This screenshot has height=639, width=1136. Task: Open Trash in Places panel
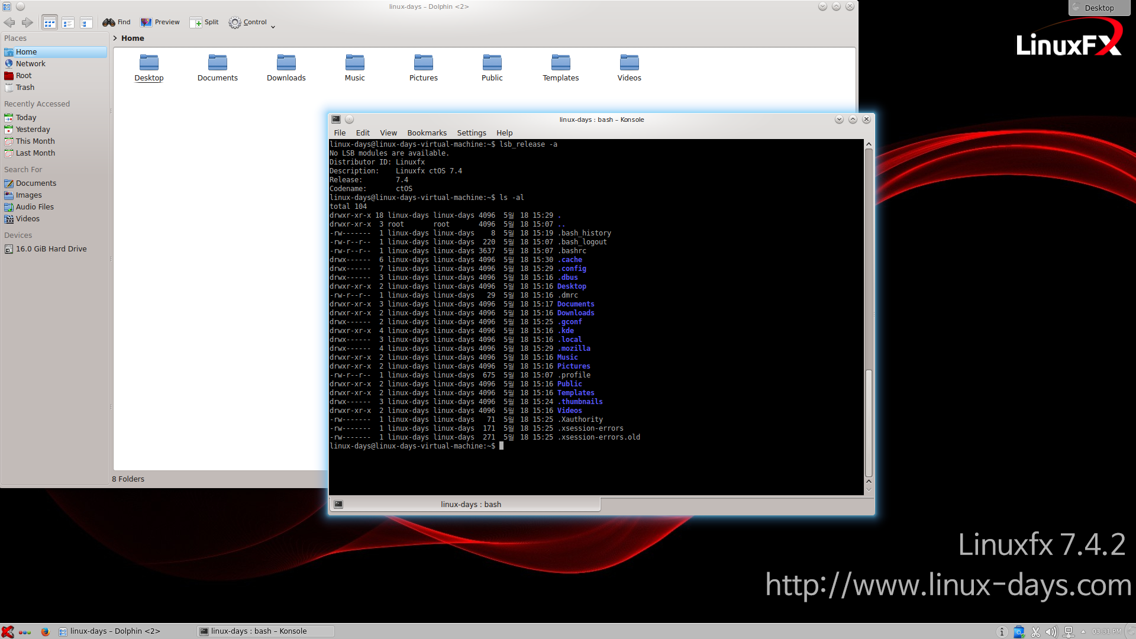[54, 88]
